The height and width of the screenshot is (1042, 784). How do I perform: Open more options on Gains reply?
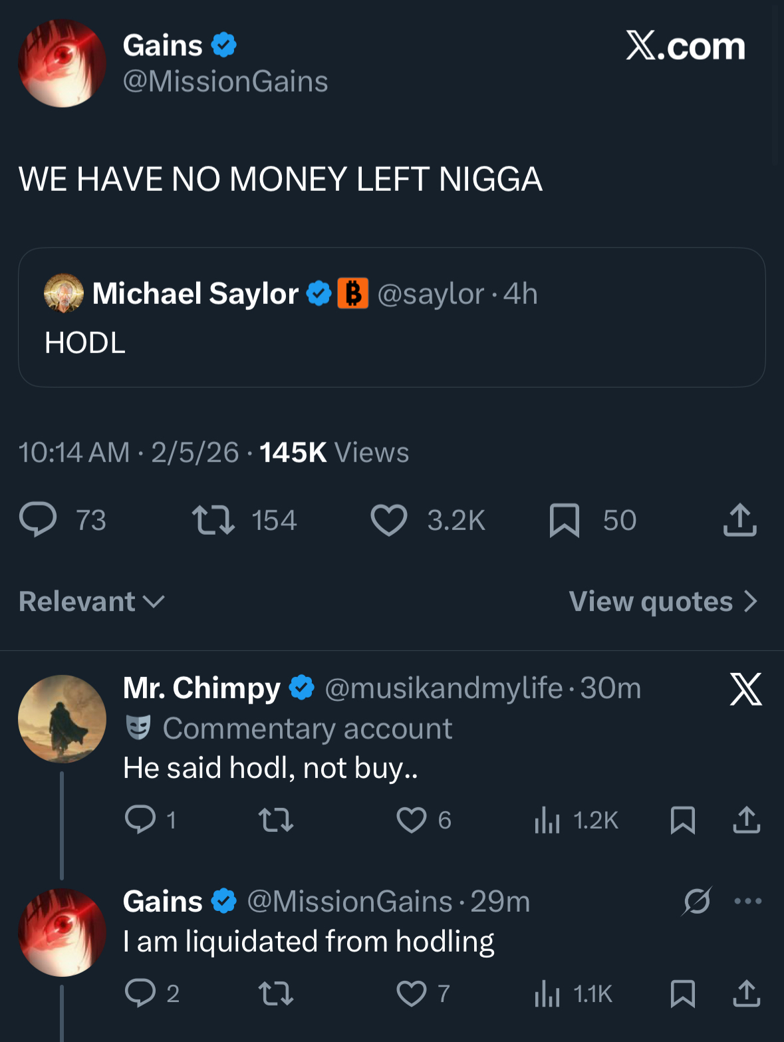click(748, 902)
